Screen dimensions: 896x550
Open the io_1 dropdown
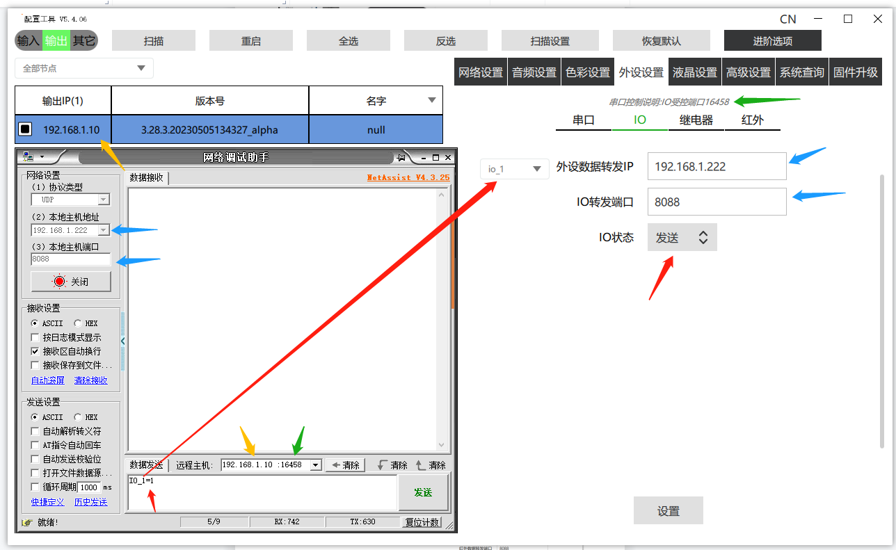pyautogui.click(x=514, y=169)
